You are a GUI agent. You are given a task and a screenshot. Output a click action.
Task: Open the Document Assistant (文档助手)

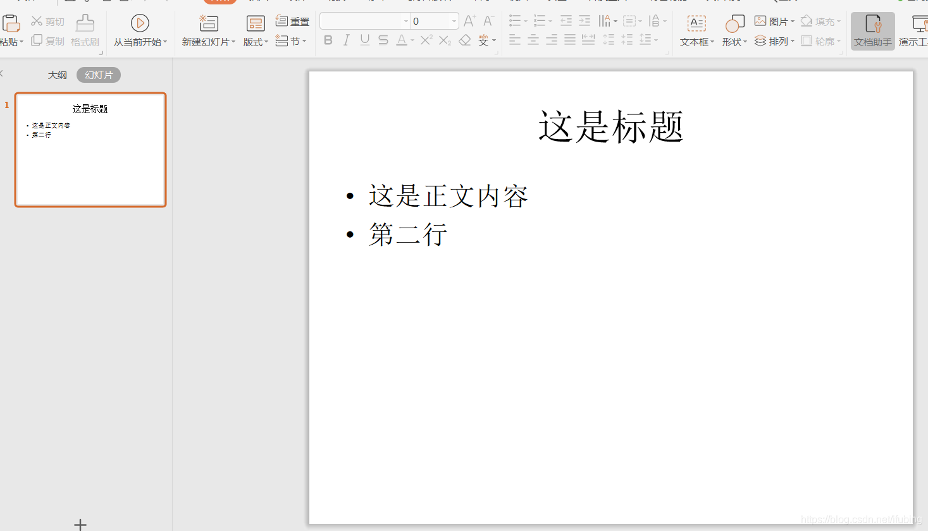(873, 31)
